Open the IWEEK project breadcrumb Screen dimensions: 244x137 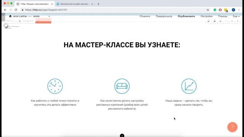[x=36, y=16]
